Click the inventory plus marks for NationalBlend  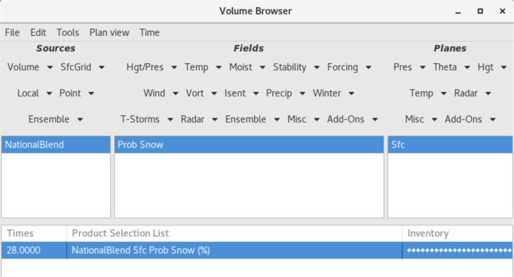point(459,251)
